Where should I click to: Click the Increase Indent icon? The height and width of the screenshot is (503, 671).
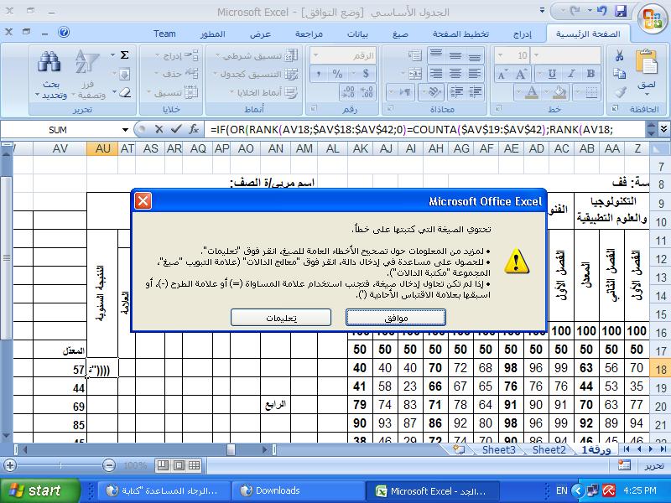456,91
